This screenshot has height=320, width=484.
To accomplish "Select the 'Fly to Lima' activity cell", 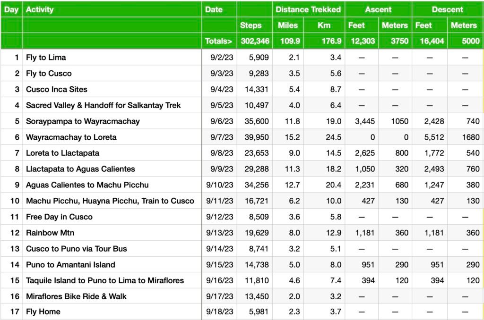I will point(112,57).
